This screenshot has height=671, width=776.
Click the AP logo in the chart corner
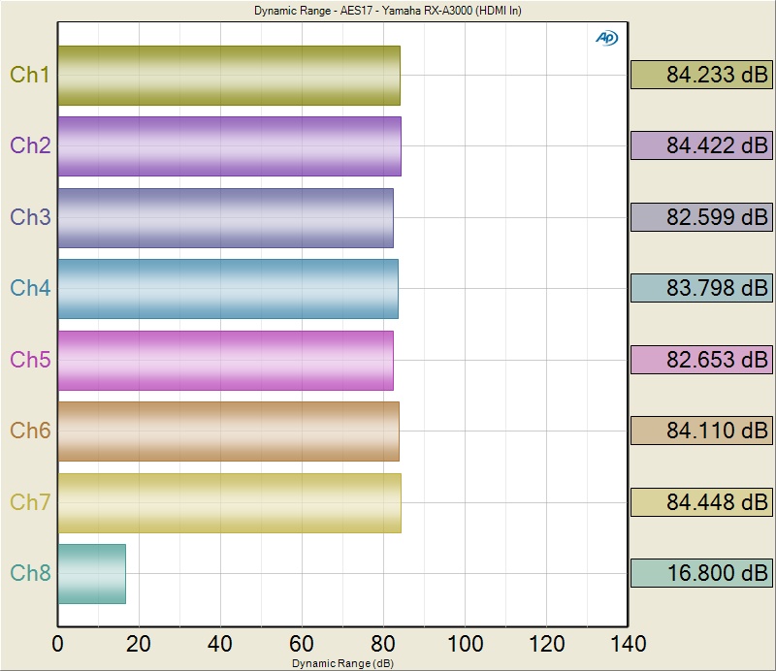(x=605, y=38)
